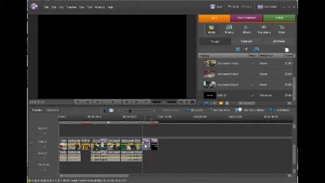The height and width of the screenshot is (183, 325).
Task: Open the Effects fx panel icon
Action: point(246,29)
